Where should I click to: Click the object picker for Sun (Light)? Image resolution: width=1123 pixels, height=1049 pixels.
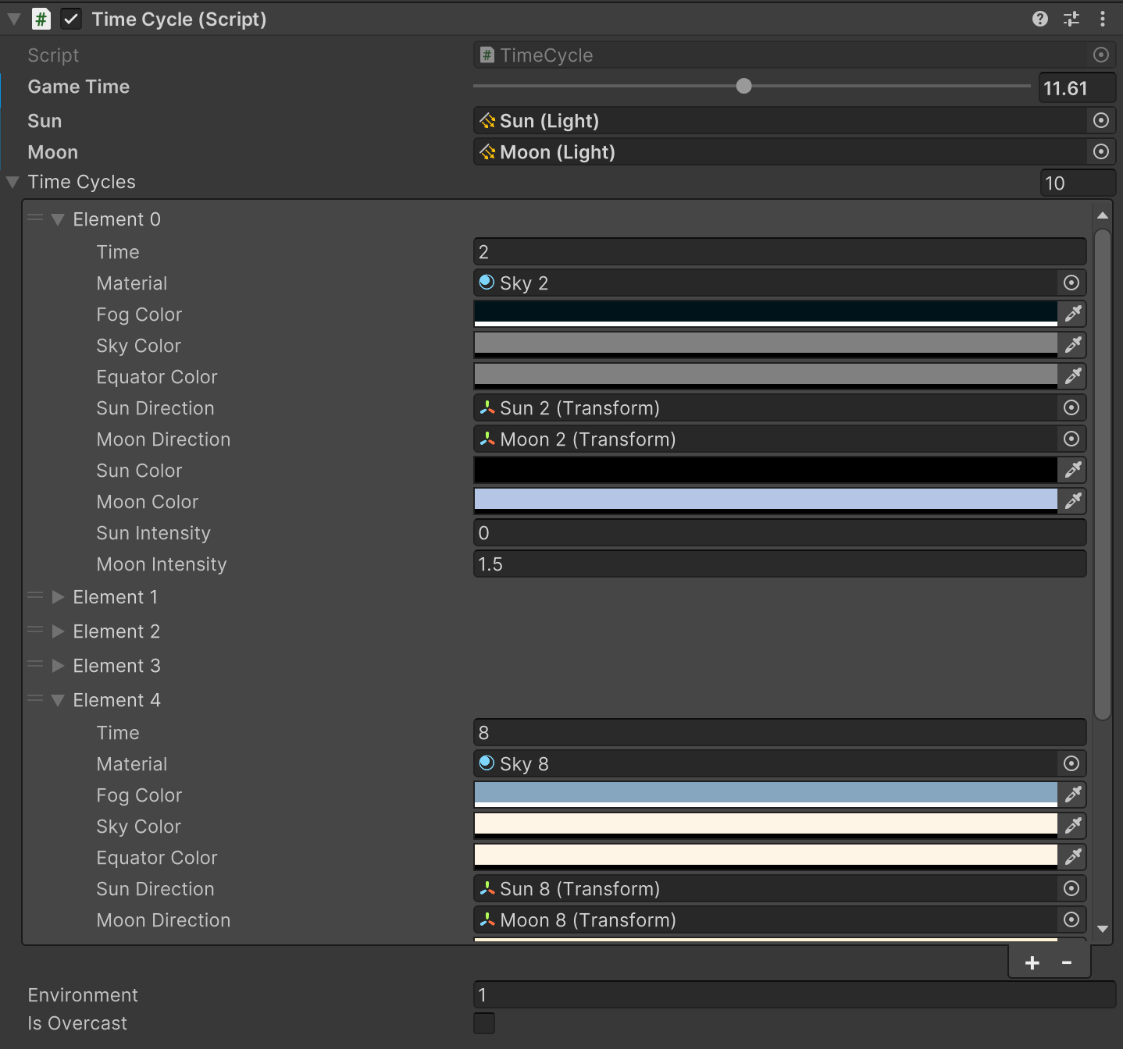pos(1100,120)
